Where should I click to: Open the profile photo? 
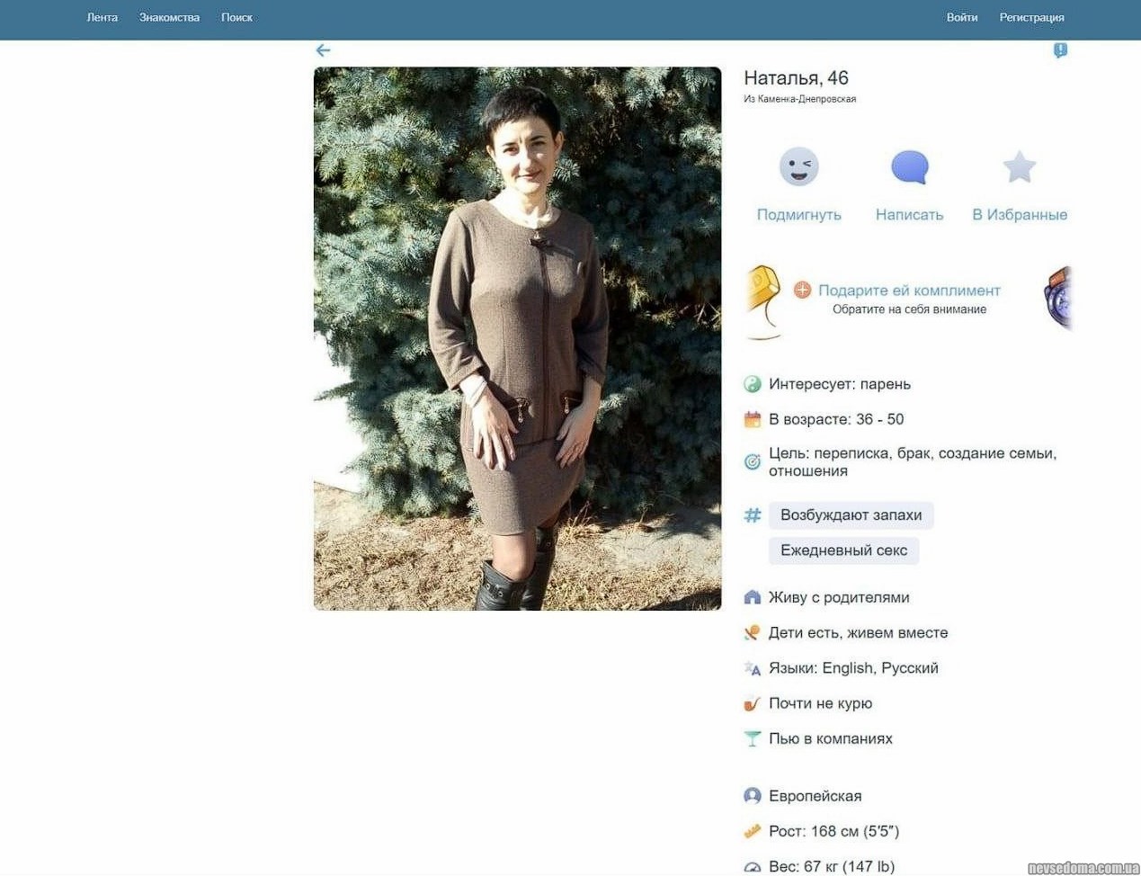coord(517,338)
